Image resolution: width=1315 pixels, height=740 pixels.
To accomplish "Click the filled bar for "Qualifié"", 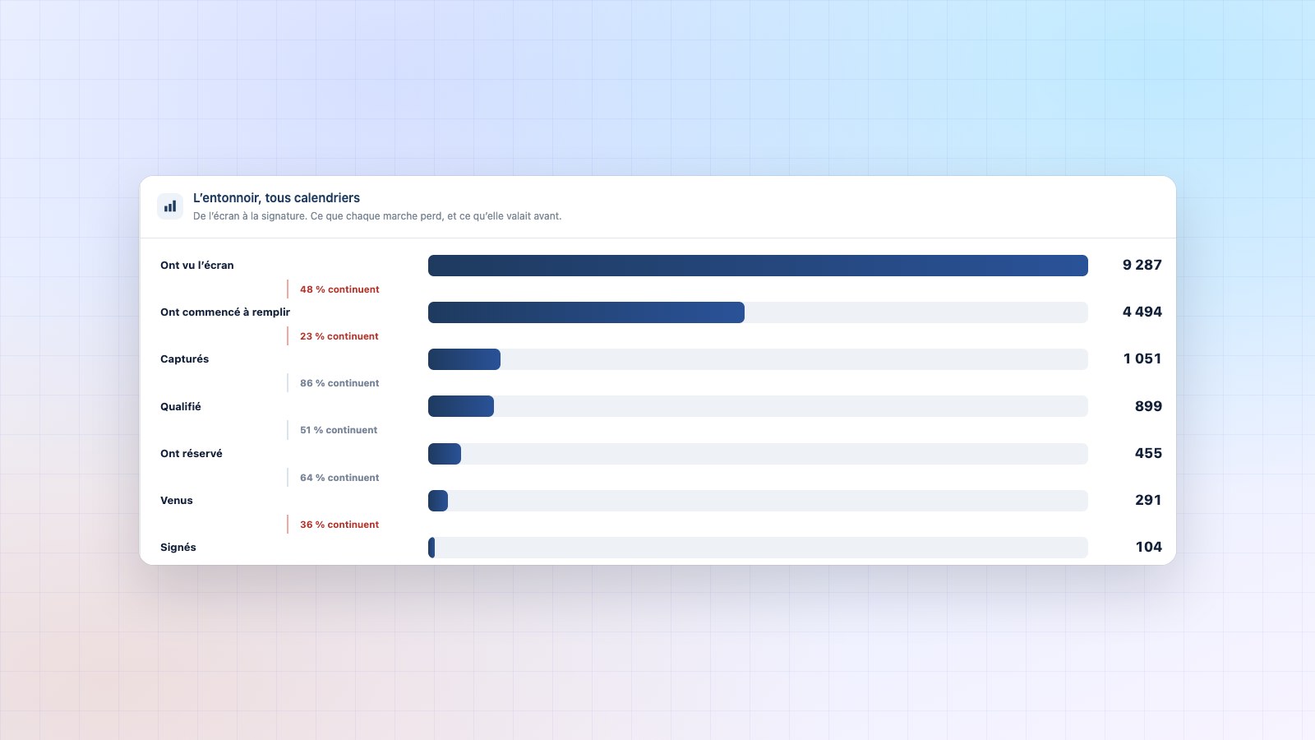I will click(461, 406).
